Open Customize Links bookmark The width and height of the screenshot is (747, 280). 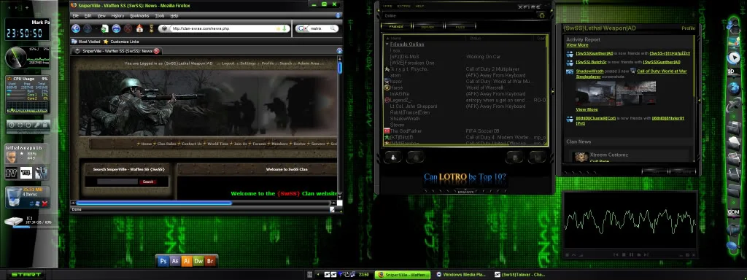(121, 42)
